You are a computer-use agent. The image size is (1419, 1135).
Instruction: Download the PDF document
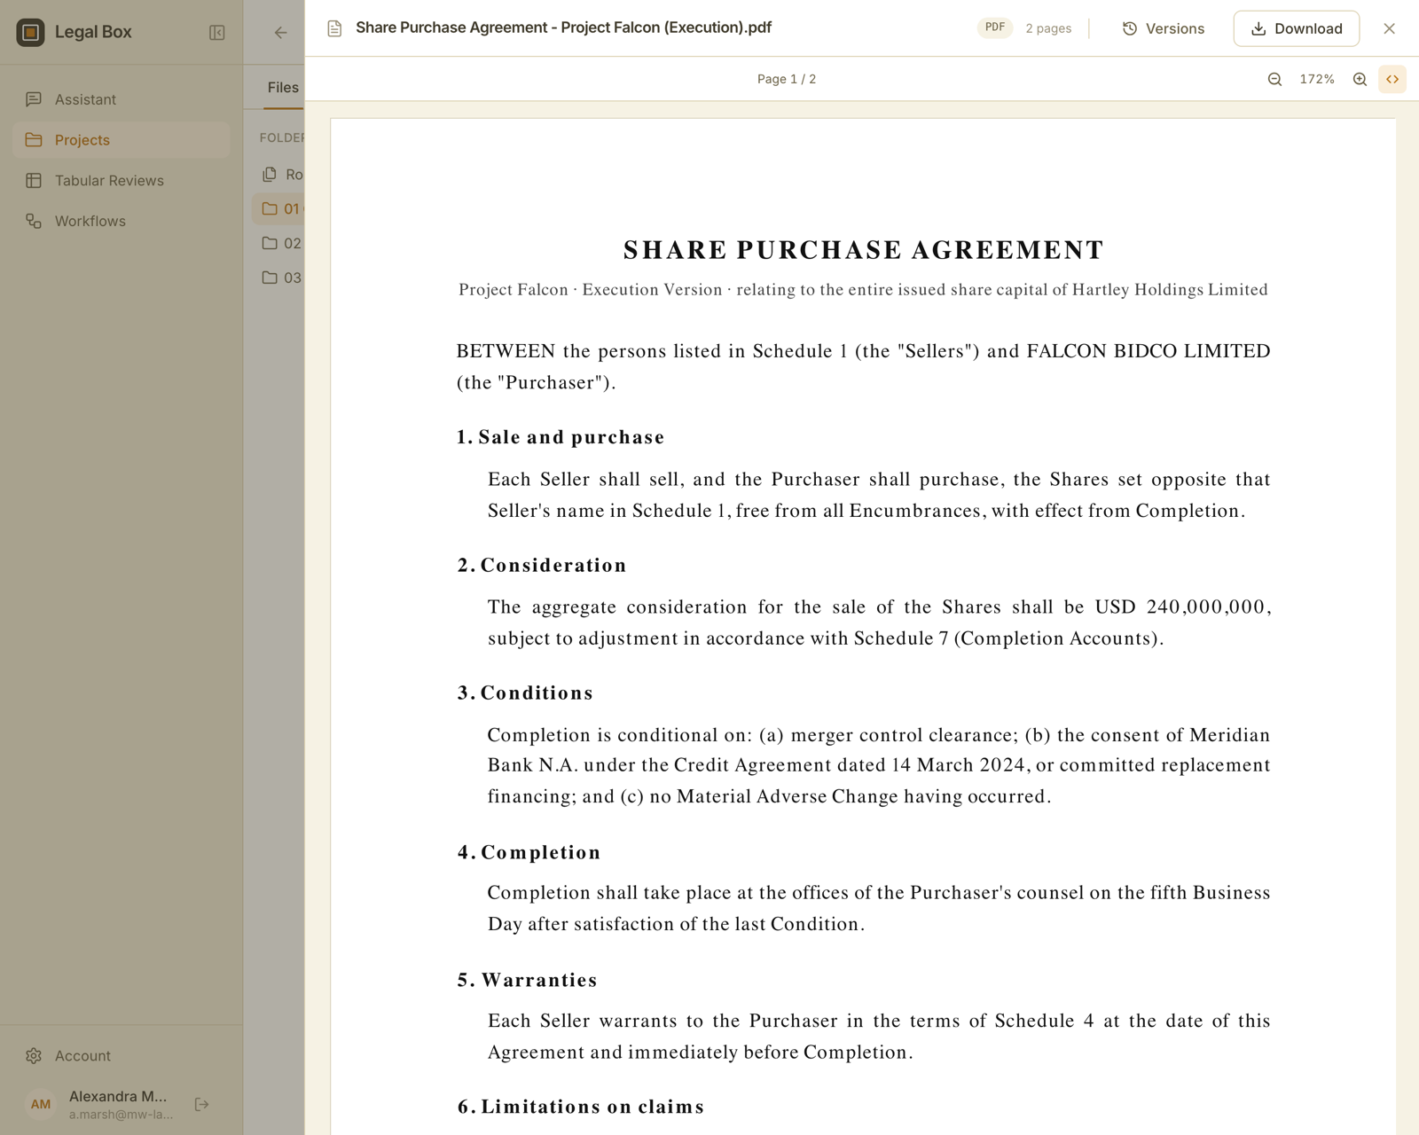[x=1296, y=28]
